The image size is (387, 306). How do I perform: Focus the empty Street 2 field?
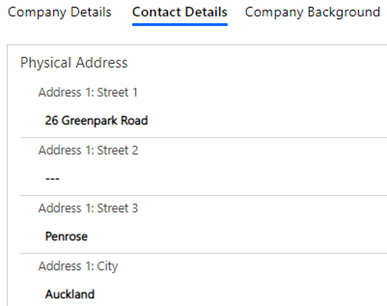coord(52,178)
